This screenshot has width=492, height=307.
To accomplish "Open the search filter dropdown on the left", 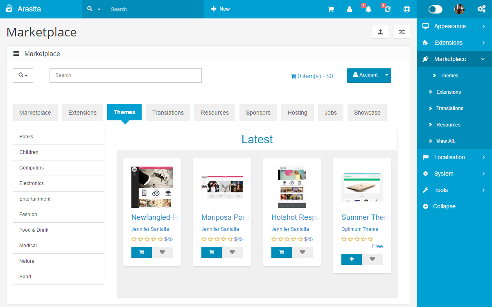I will point(23,75).
